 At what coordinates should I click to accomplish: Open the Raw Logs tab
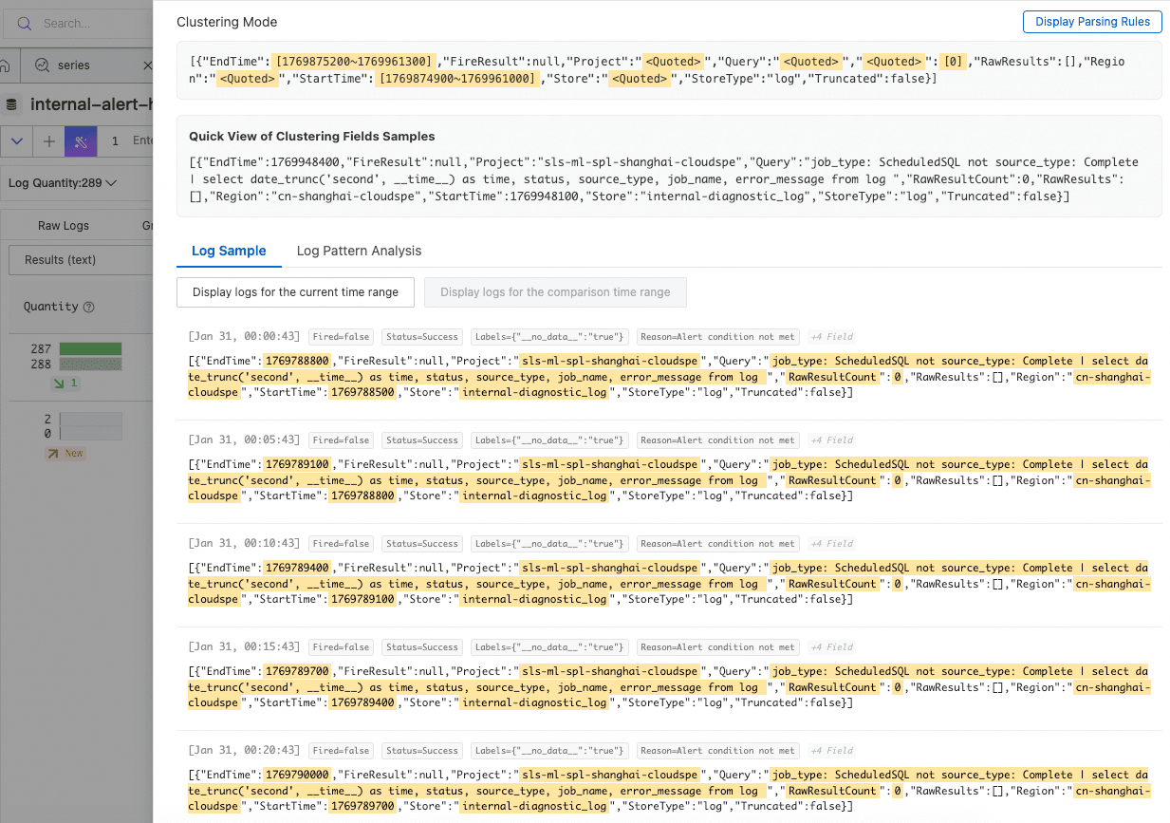pos(64,226)
